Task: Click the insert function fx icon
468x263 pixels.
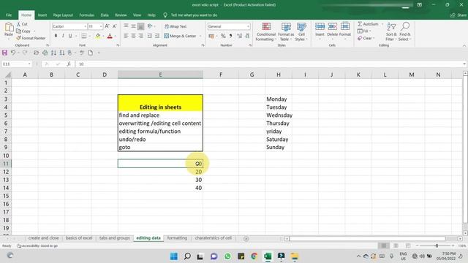Action: point(69,64)
